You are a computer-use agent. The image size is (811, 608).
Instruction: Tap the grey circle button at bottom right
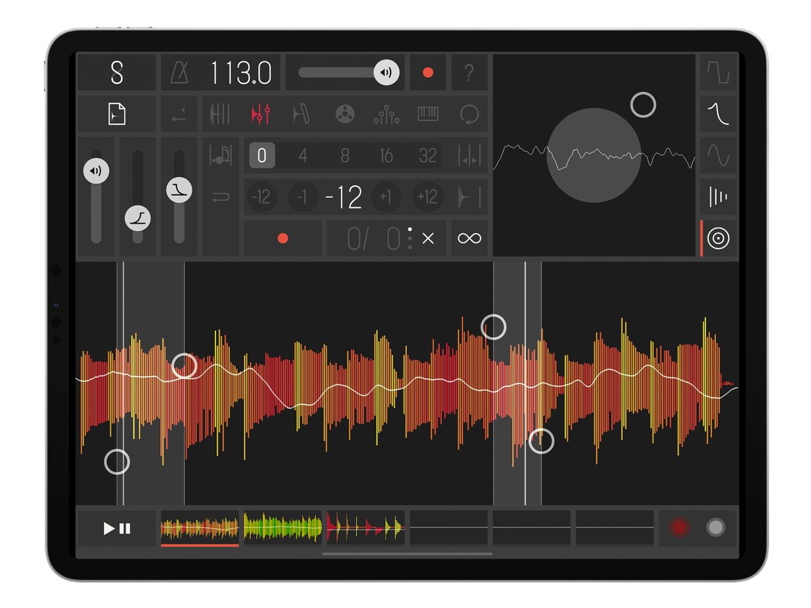(716, 528)
